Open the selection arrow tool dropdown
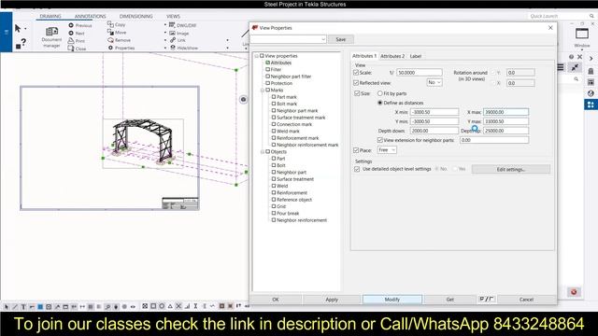598x336 pixels. [x=25, y=29]
